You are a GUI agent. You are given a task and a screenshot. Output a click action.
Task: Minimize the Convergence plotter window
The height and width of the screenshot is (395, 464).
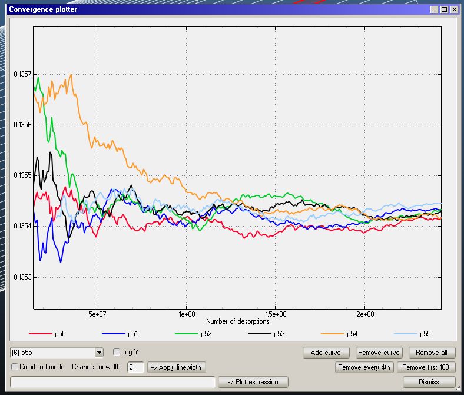click(434, 9)
